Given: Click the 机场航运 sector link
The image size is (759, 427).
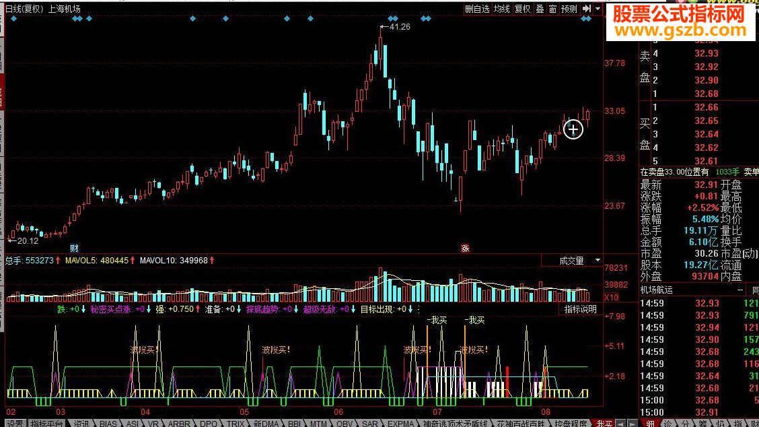Looking at the screenshot, I should coord(656,290).
